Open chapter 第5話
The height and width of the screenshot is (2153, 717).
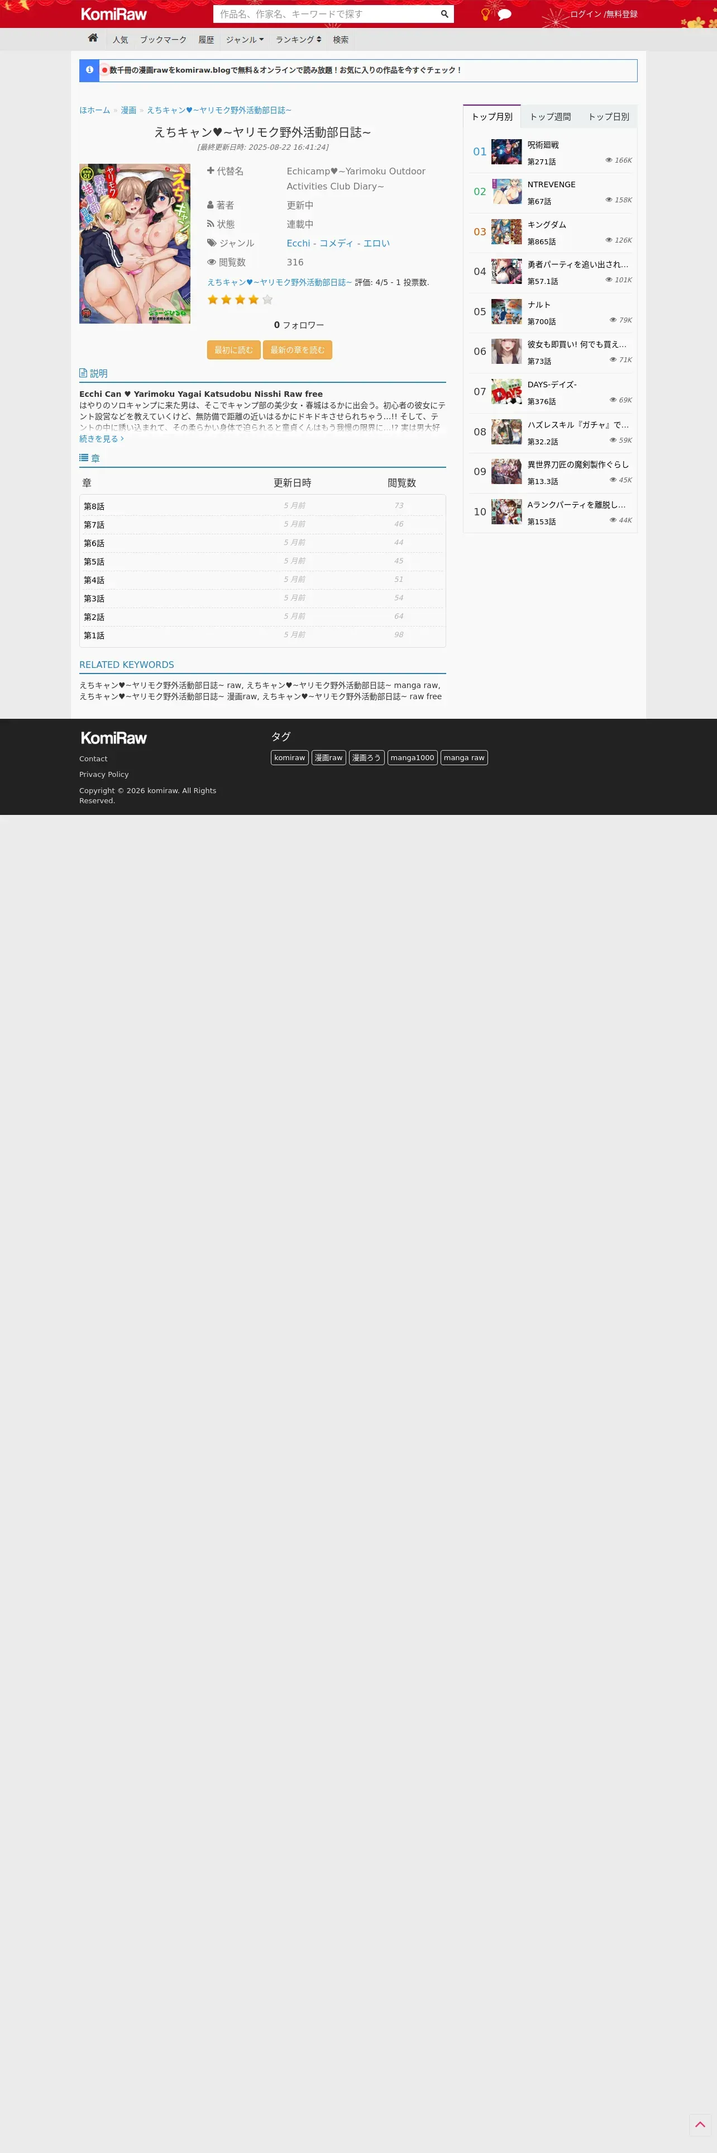pos(94,562)
